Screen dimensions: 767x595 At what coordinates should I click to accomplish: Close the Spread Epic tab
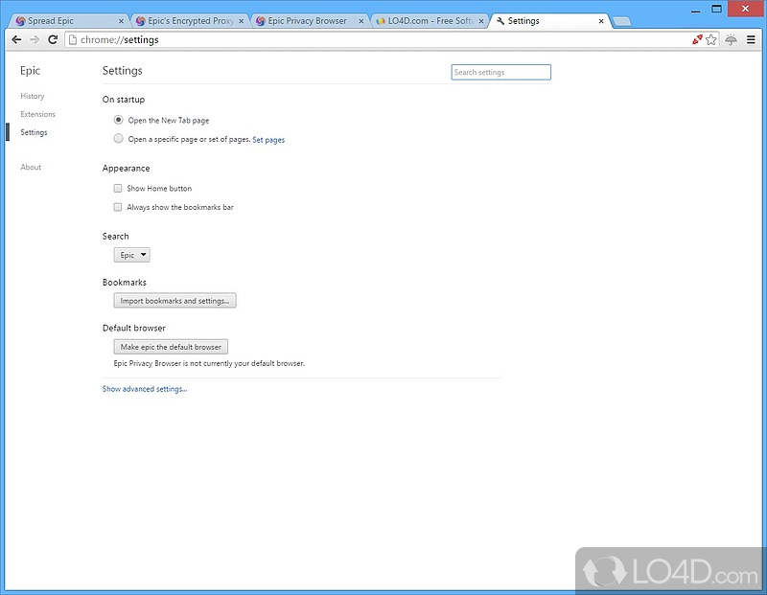click(121, 21)
